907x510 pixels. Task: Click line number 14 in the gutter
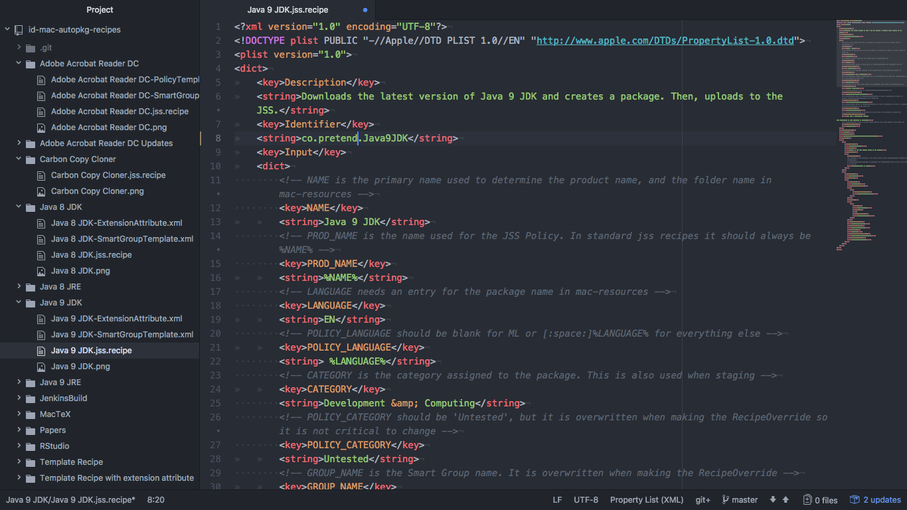[x=215, y=236]
